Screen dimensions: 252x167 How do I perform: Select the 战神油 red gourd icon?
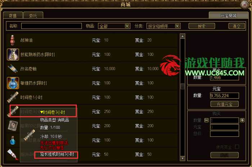pyautogui.click(x=13, y=40)
